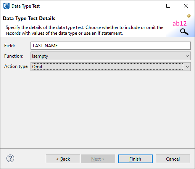
Task: Minimize the dialog window
Action: click(151, 6)
